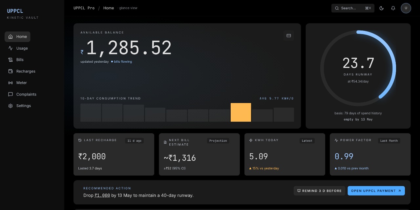
Task: Click the Bills receipt icon in sidebar
Action: click(x=10, y=60)
